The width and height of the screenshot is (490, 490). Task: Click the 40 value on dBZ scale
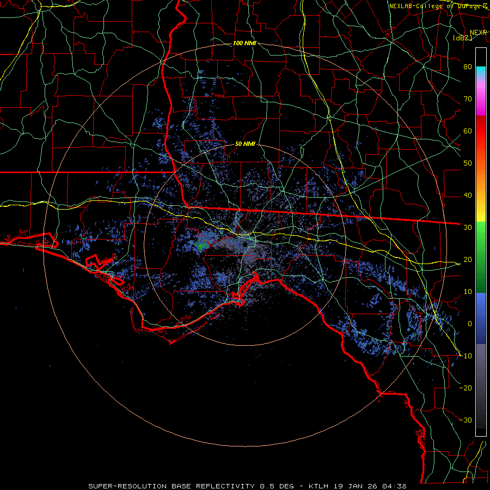468,195
